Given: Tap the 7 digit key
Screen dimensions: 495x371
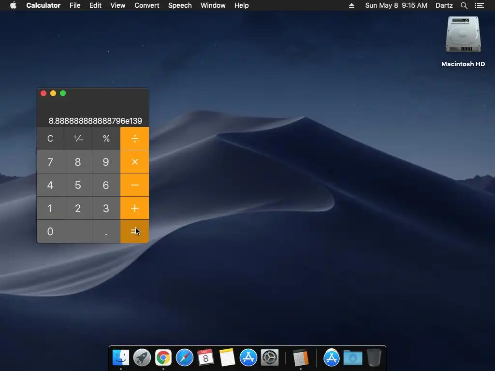Looking at the screenshot, I should [50, 162].
